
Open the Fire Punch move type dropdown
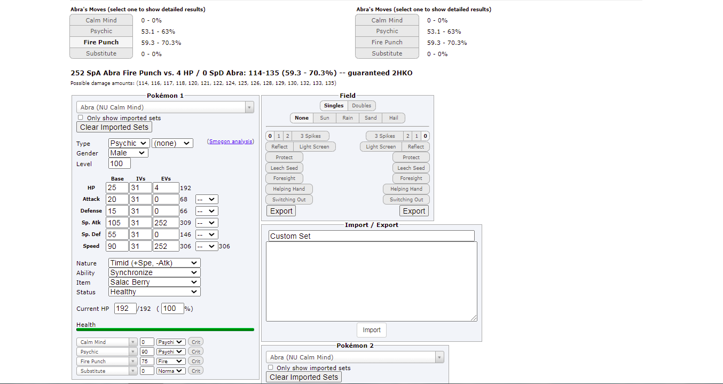click(x=171, y=361)
